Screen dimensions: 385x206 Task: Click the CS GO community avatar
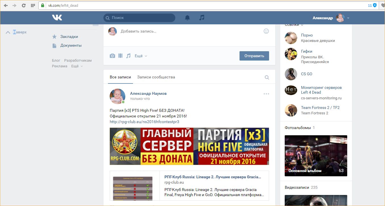pyautogui.click(x=291, y=74)
